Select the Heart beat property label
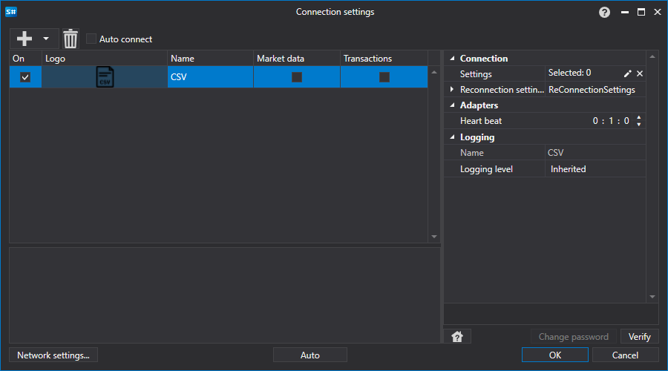668x371 pixels. [x=481, y=121]
